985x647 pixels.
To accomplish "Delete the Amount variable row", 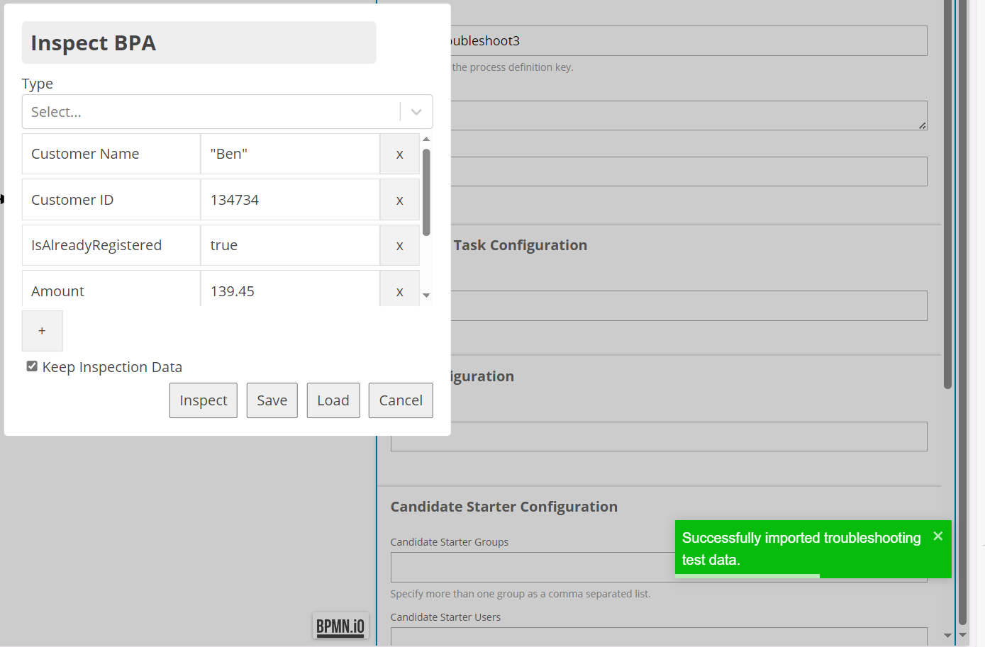I will point(399,291).
